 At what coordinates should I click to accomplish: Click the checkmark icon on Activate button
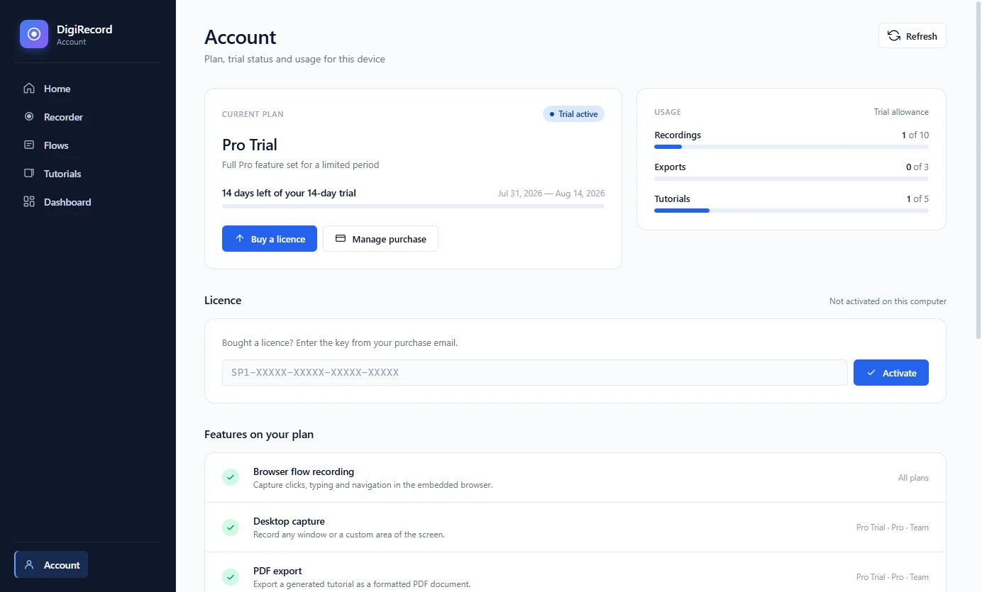pyautogui.click(x=871, y=373)
